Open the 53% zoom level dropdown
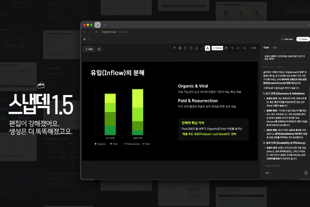This screenshot has width=310, height=207. coord(254,48)
